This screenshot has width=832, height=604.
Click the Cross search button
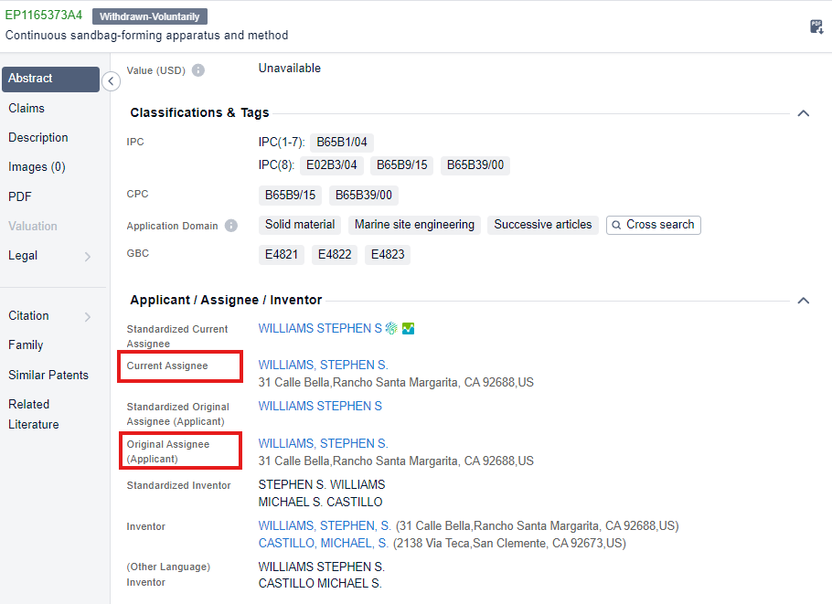(653, 225)
